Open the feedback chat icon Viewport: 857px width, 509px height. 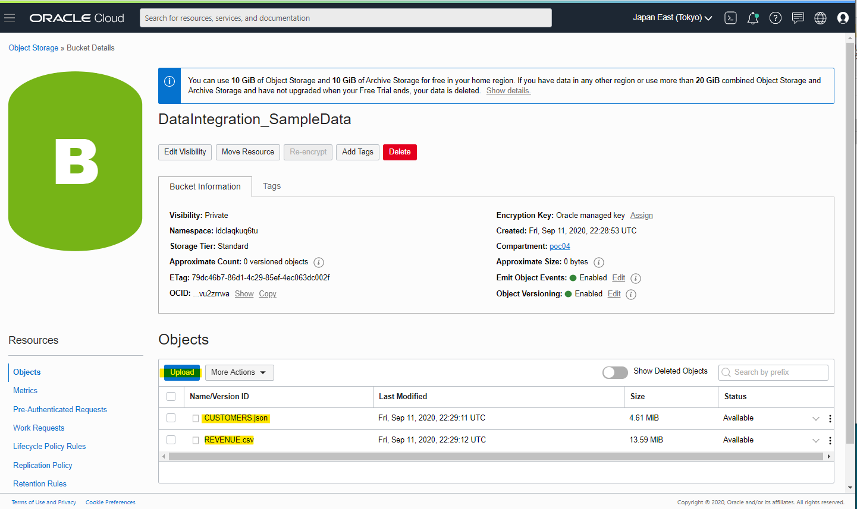tap(798, 18)
